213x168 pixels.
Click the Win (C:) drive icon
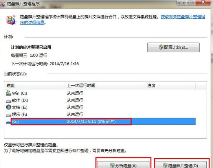point(9,93)
